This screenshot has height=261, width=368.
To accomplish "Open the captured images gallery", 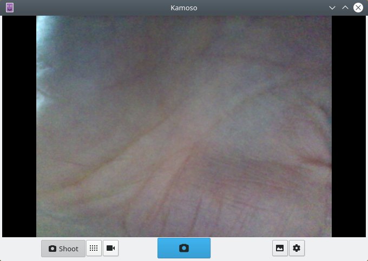I will (x=280, y=249).
